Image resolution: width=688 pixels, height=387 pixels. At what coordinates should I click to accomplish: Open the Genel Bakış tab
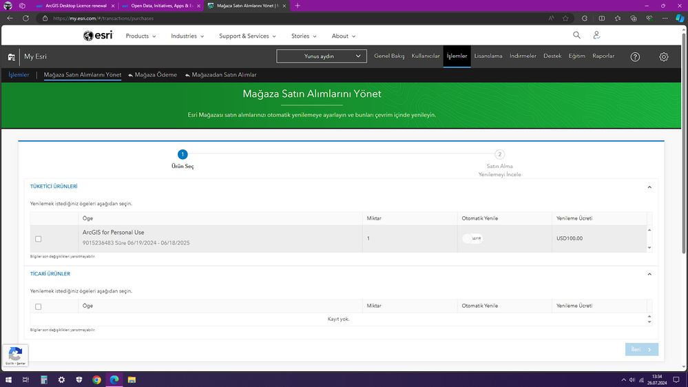click(389, 56)
